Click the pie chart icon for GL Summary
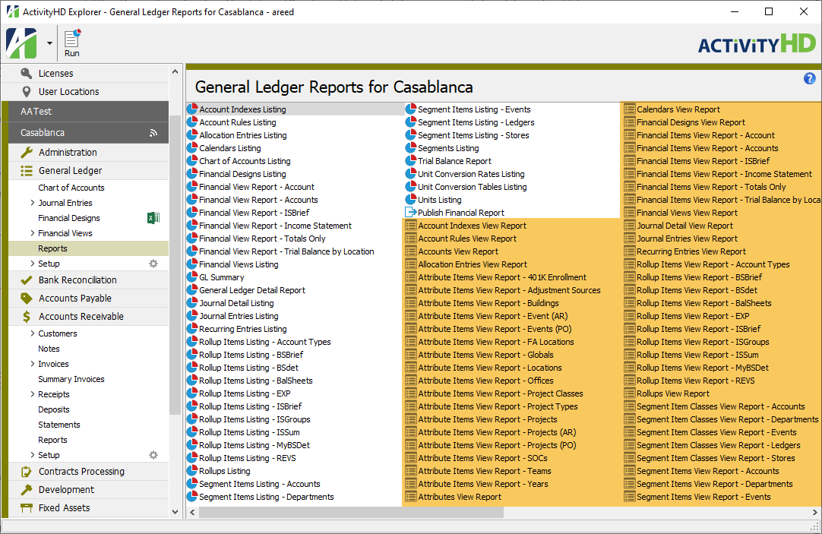Viewport: 822px width, 534px height. point(192,277)
